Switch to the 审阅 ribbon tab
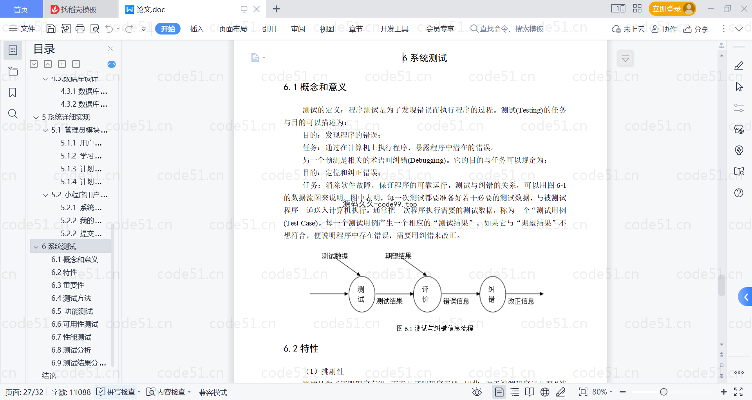Viewport: 752px width, 400px height. [x=298, y=29]
